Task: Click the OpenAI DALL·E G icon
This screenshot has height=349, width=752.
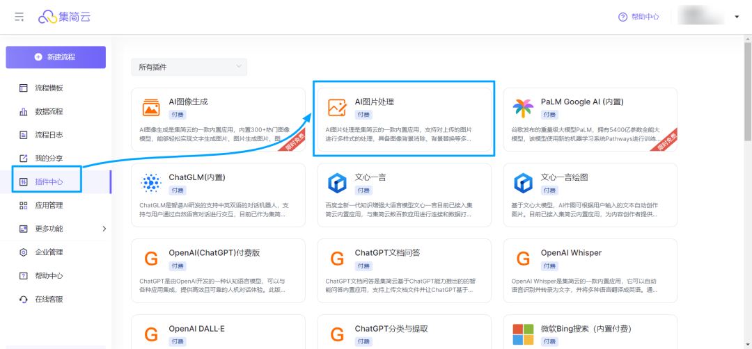Action: [x=151, y=334]
